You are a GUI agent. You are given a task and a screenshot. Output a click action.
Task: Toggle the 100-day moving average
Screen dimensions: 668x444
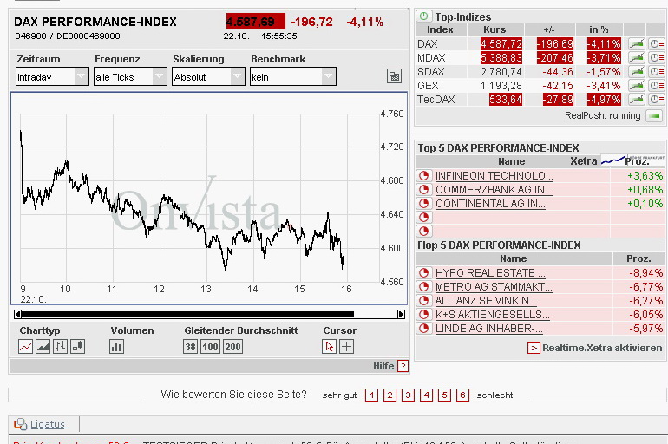tap(210, 347)
